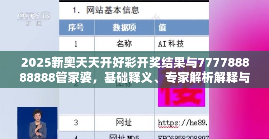The image size is (269, 139).
Task: Click the CCTV 13 news logo
Action: (x=34, y=19)
